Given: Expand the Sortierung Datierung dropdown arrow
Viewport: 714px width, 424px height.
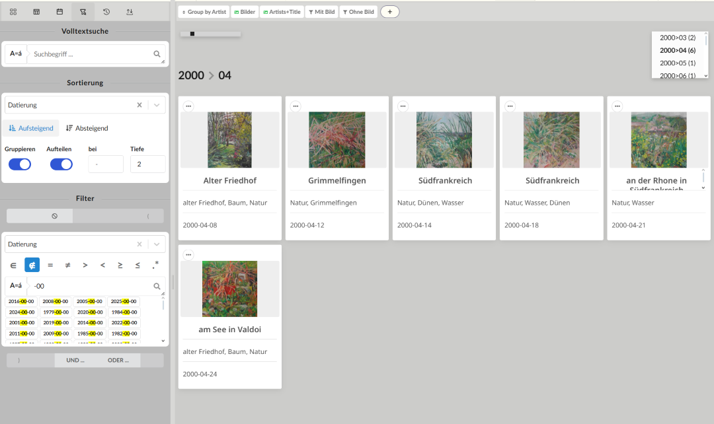Looking at the screenshot, I should pyautogui.click(x=157, y=105).
